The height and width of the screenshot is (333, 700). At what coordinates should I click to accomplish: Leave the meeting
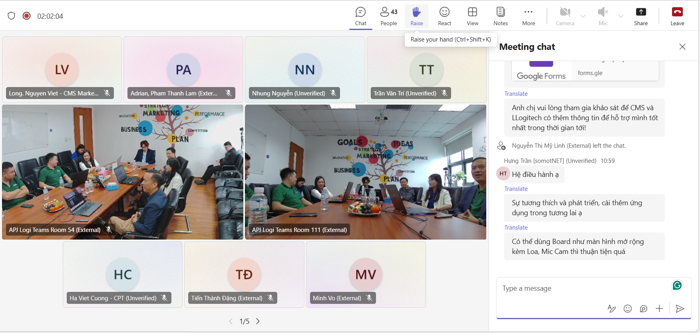[677, 16]
